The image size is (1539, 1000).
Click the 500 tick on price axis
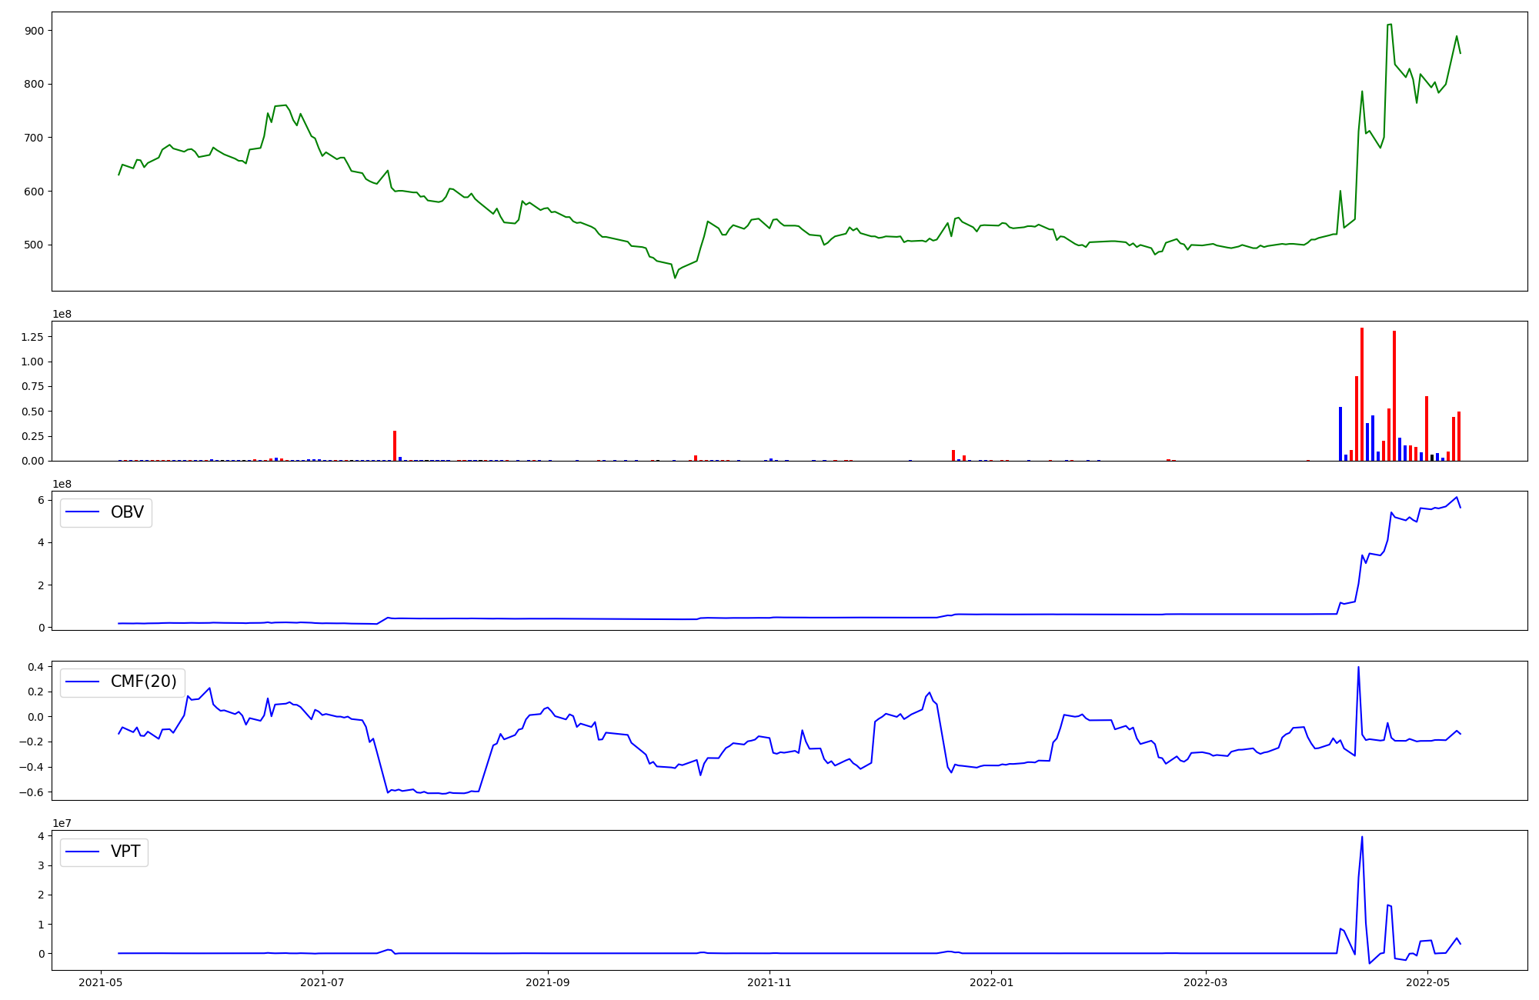coord(34,245)
